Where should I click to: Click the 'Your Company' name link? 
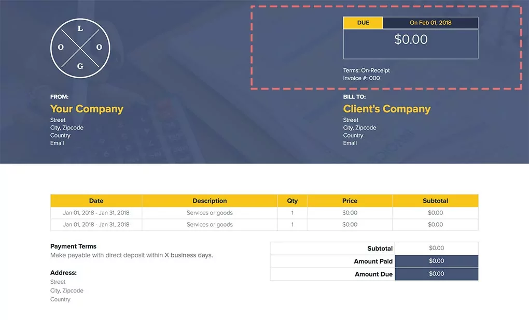point(87,109)
